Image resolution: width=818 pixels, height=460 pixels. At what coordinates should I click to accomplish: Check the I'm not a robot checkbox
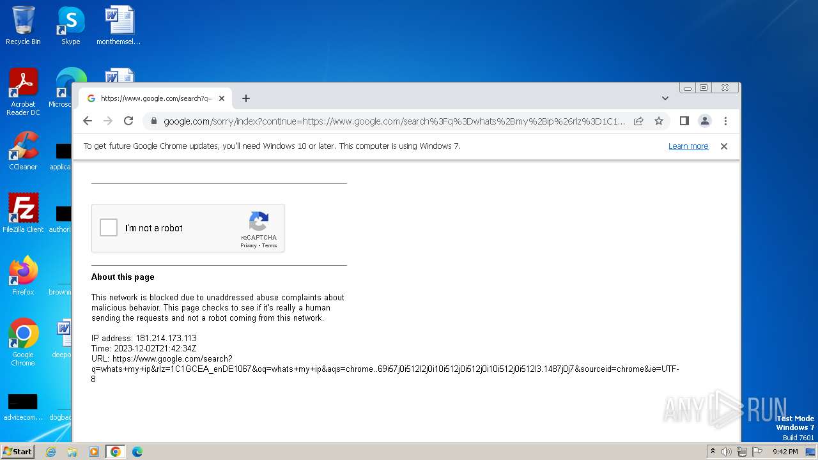[x=109, y=227]
